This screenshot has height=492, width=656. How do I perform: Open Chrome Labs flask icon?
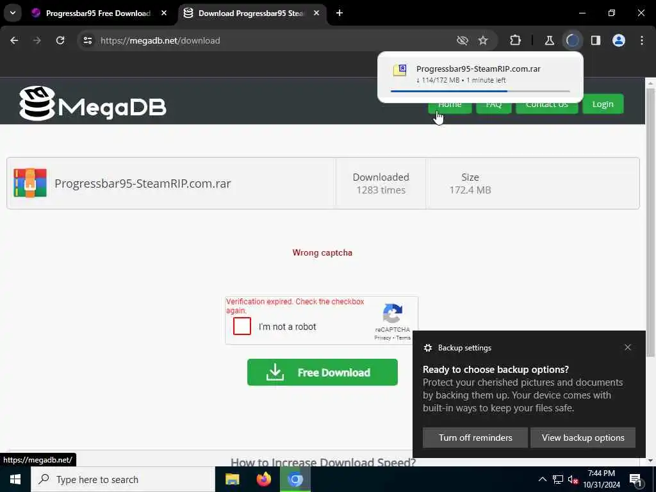[x=549, y=40]
